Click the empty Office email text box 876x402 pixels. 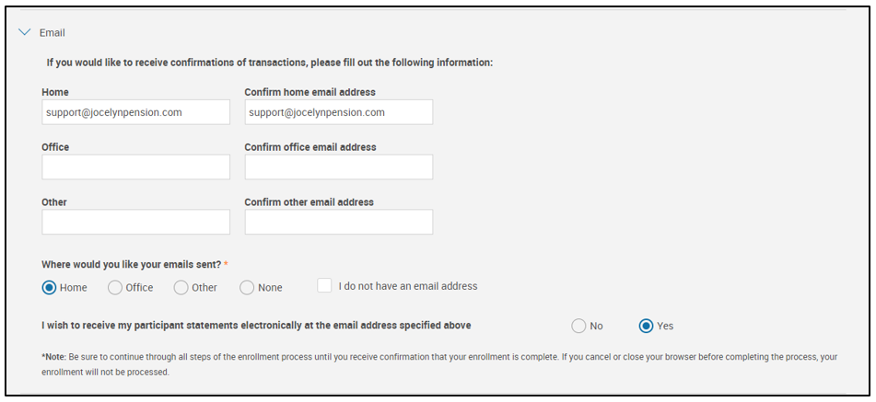135,167
